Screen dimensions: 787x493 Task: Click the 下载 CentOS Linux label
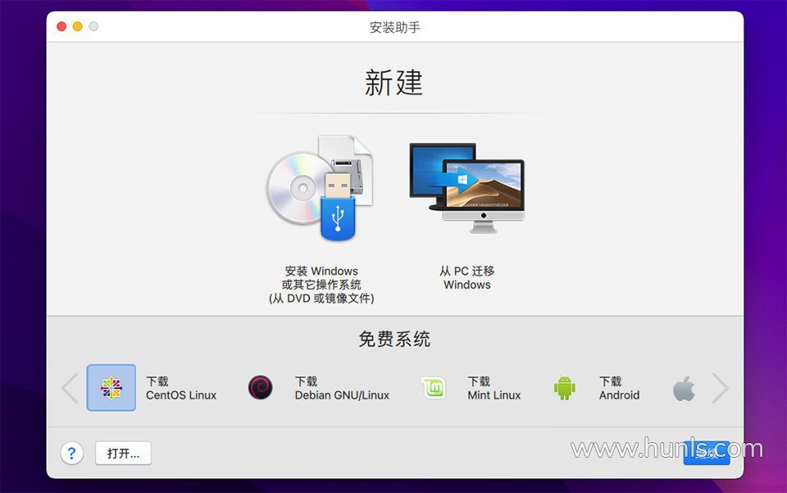point(181,388)
